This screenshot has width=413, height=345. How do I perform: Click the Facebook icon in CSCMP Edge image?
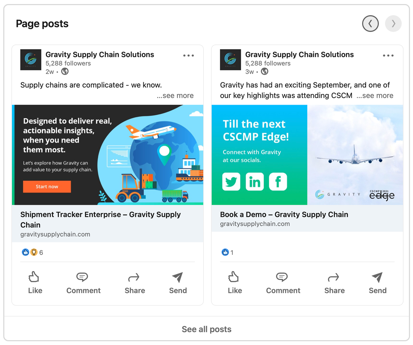pyautogui.click(x=278, y=181)
